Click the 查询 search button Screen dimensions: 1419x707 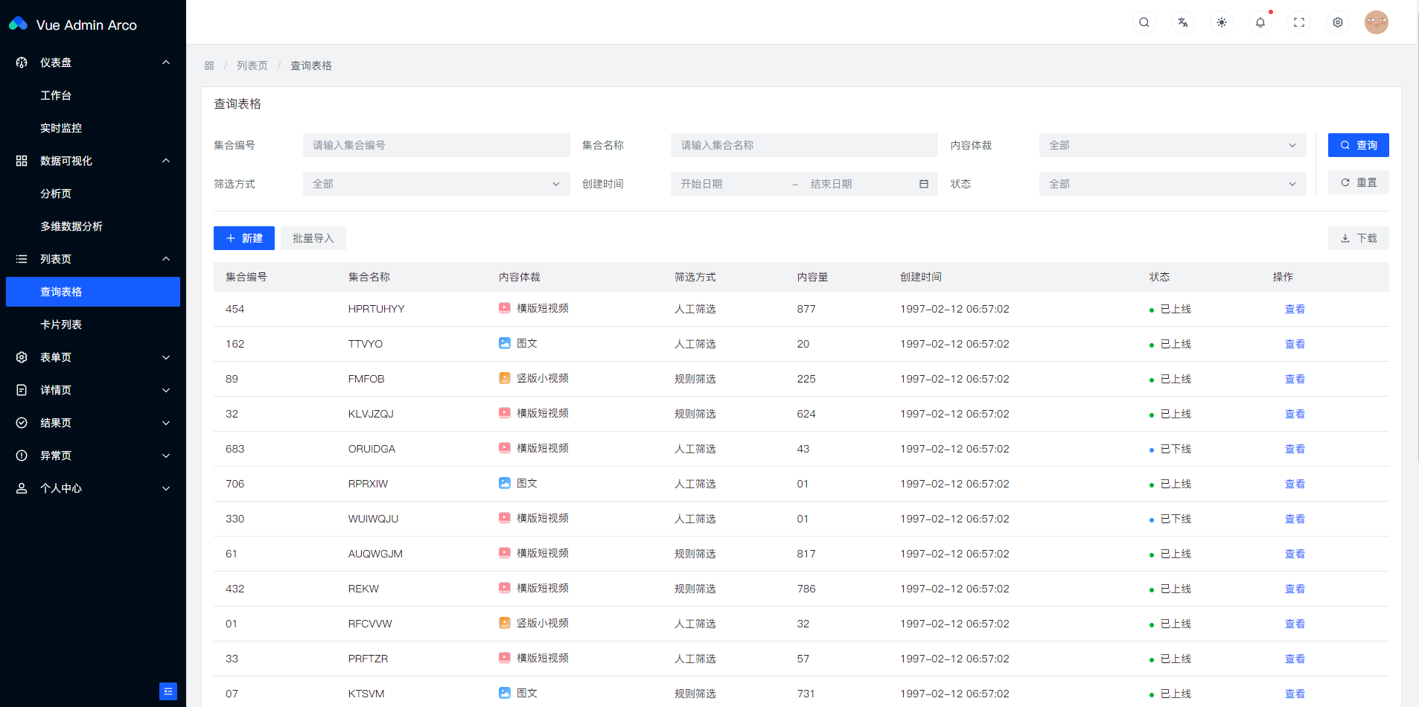1359,145
